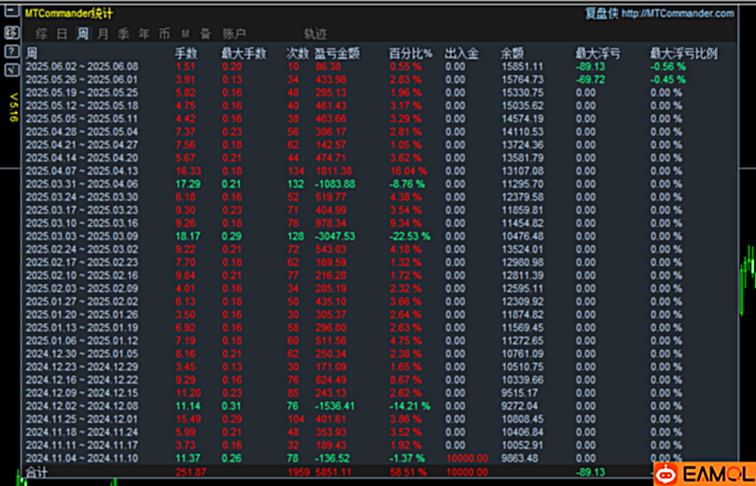Click the 最大浮亏比例 column header
The image size is (756, 486).
(x=684, y=53)
